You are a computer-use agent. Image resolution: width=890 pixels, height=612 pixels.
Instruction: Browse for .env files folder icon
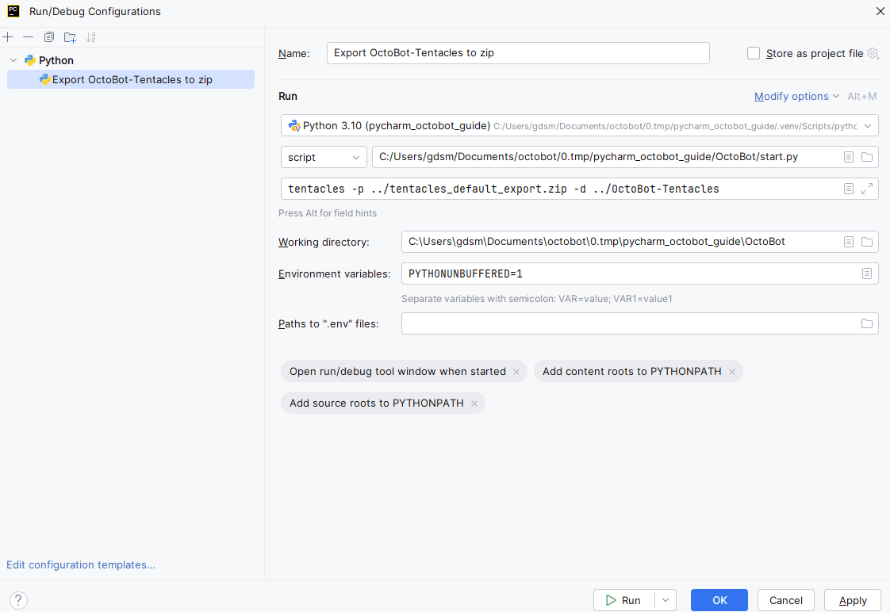tap(867, 323)
